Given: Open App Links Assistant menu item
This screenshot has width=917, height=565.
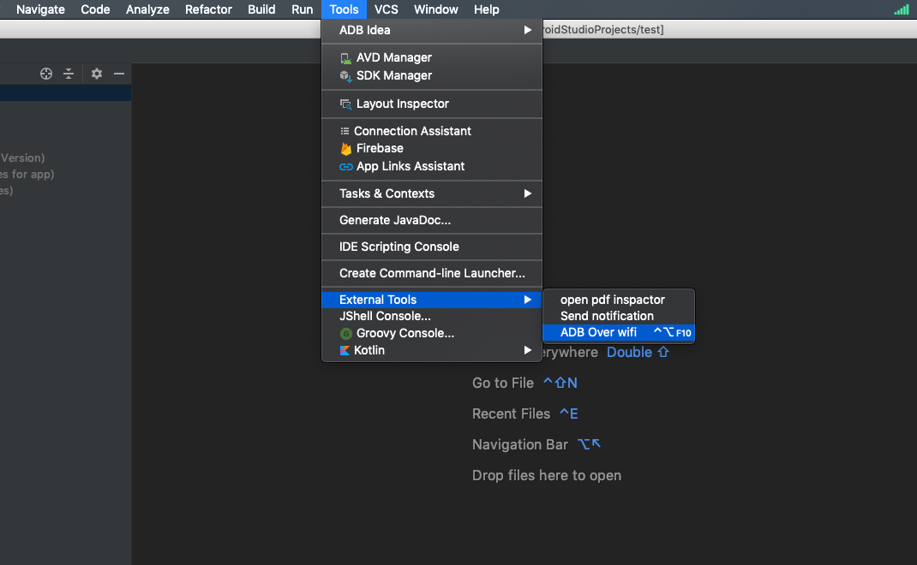Looking at the screenshot, I should click(x=432, y=166).
